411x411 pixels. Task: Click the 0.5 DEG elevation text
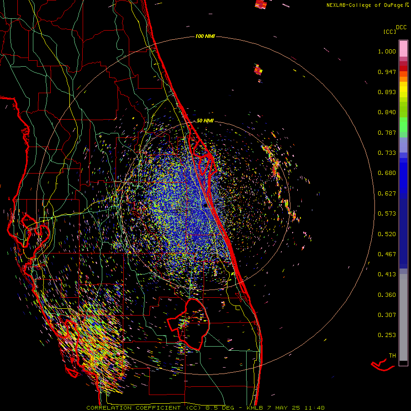click(220, 408)
